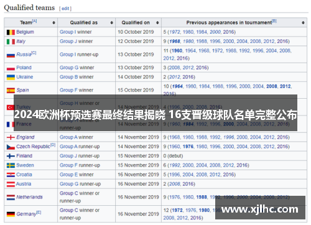Image resolution: width=311 pixels, height=225 pixels.
Task: Open the Spain team link
Action: 22,90
